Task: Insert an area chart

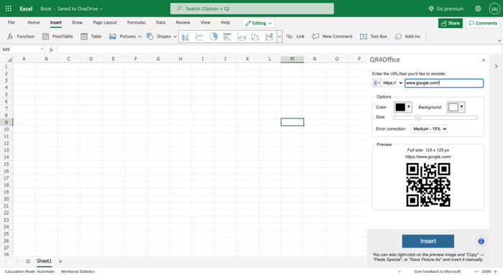Action: pos(241,37)
